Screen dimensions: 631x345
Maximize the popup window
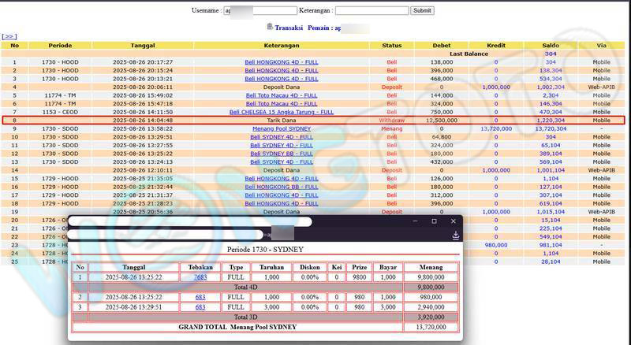[x=434, y=221]
